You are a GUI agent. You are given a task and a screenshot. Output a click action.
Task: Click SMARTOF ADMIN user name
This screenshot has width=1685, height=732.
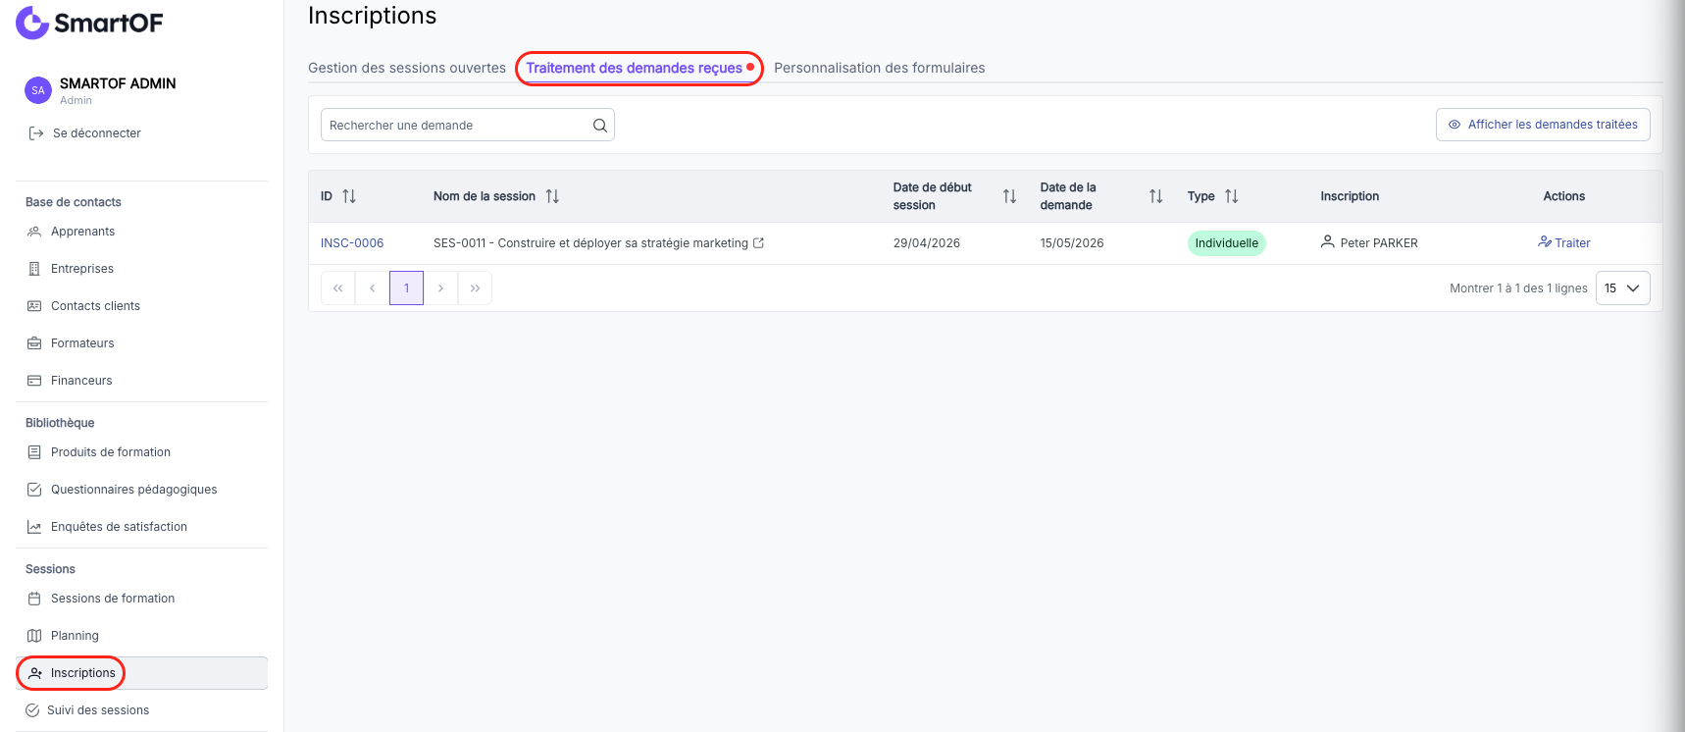[118, 83]
